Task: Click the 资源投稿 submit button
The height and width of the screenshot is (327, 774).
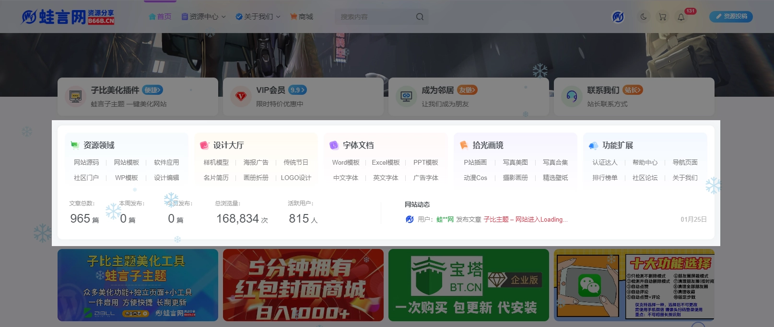Action: click(731, 16)
